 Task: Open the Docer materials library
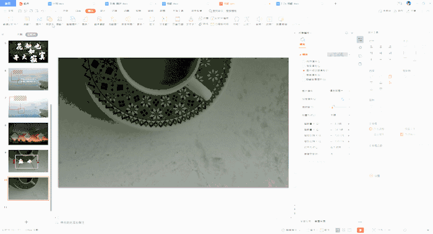[x=100, y=21]
